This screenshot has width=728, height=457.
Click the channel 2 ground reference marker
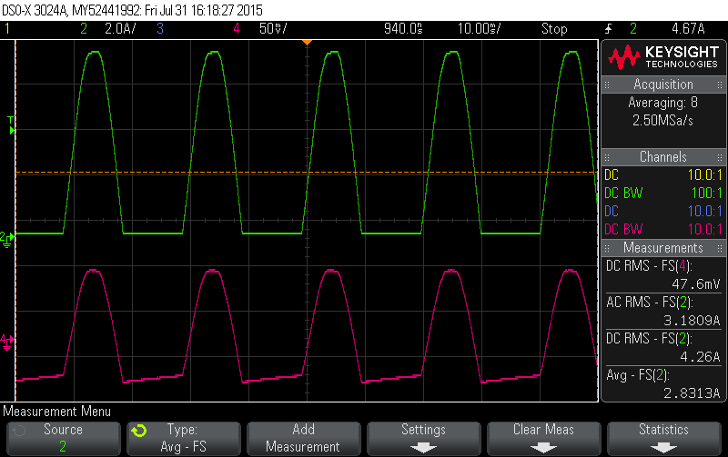pos(7,240)
